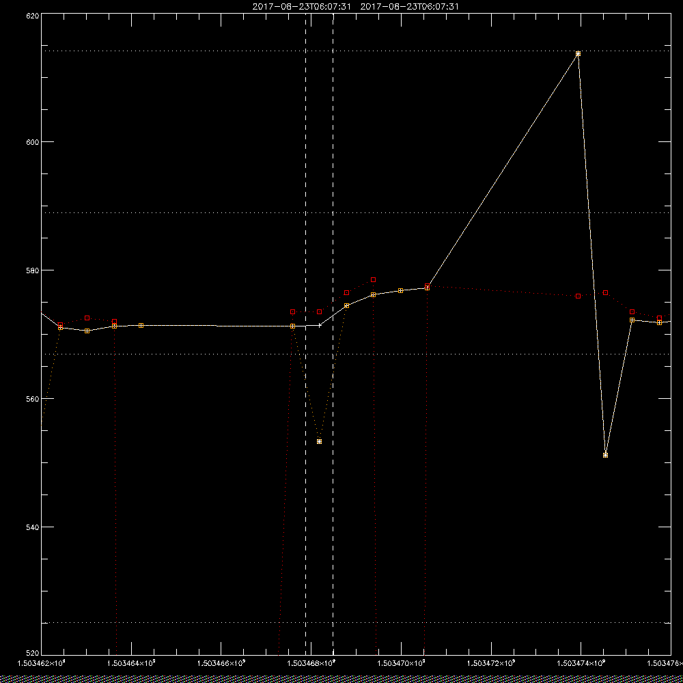
Task: Click the 600 y-axis label
Action: 33,142
